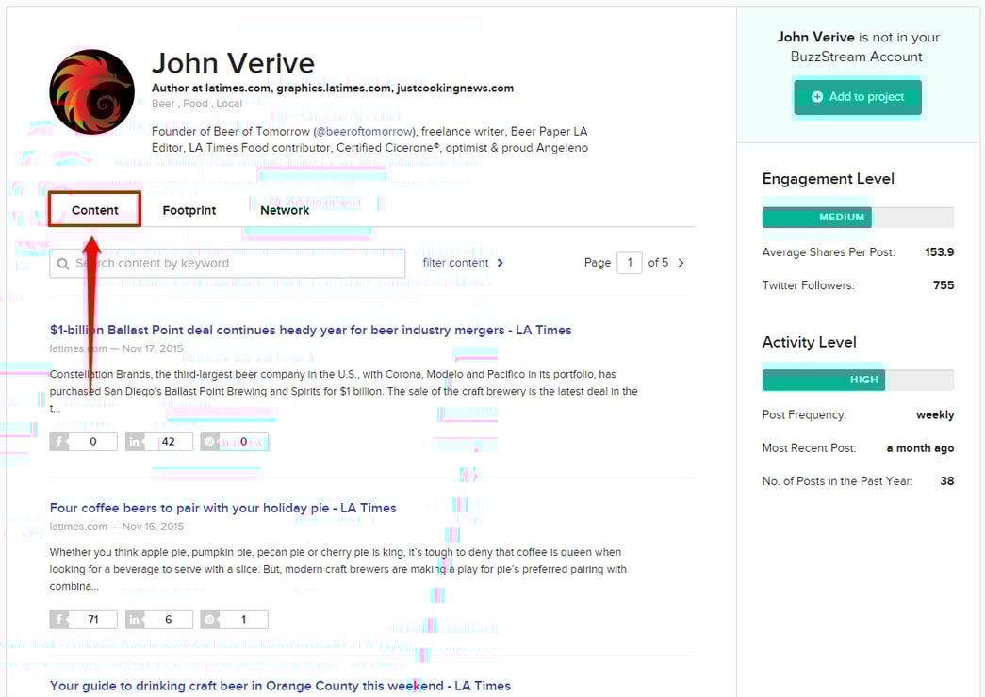Click Most Recent Post value a month ago
Image resolution: width=985 pixels, height=697 pixels.
click(920, 447)
